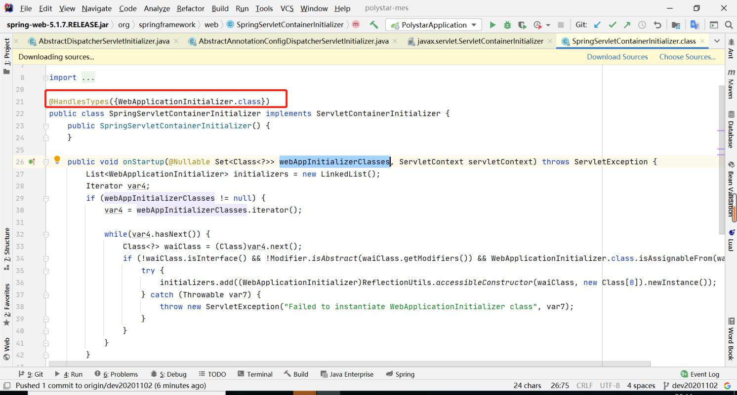Open the Web tool window
The image size is (737, 395).
pyautogui.click(x=6, y=349)
